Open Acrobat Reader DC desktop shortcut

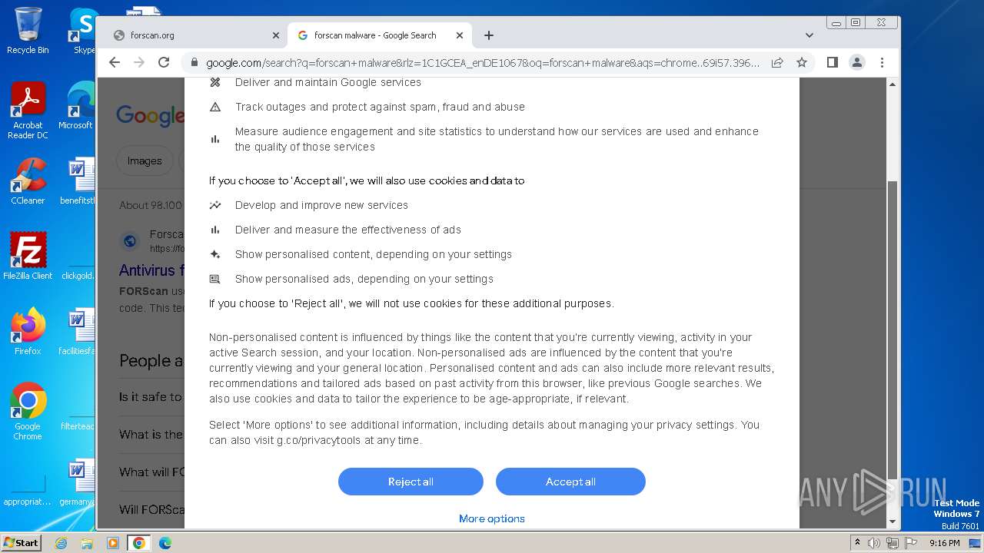[28, 111]
